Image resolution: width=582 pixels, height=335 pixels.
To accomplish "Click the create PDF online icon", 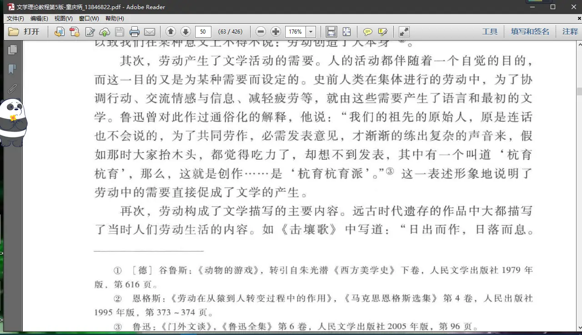I will tap(75, 32).
